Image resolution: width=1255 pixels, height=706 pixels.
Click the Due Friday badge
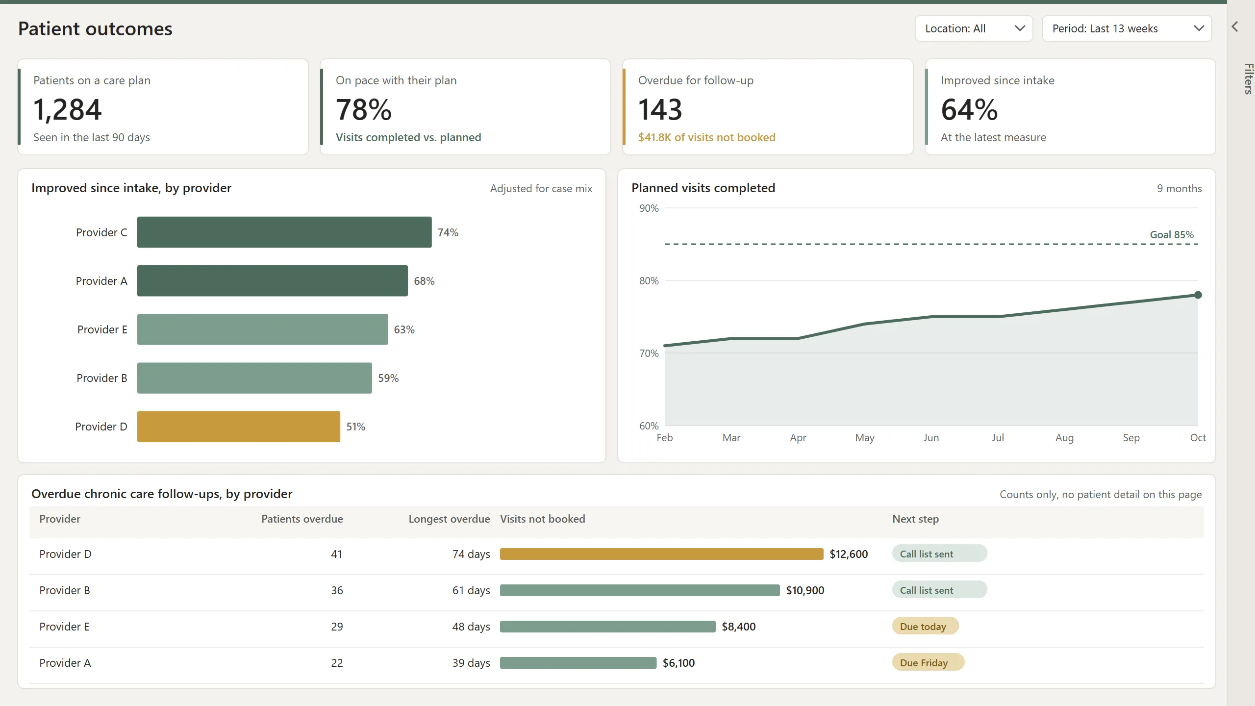pyautogui.click(x=928, y=662)
